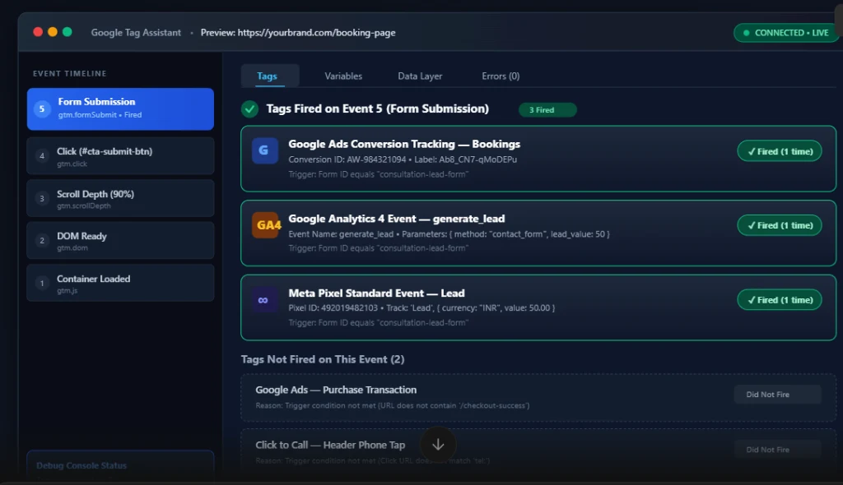Click the Google Ads 'G' tag icon

[264, 150]
